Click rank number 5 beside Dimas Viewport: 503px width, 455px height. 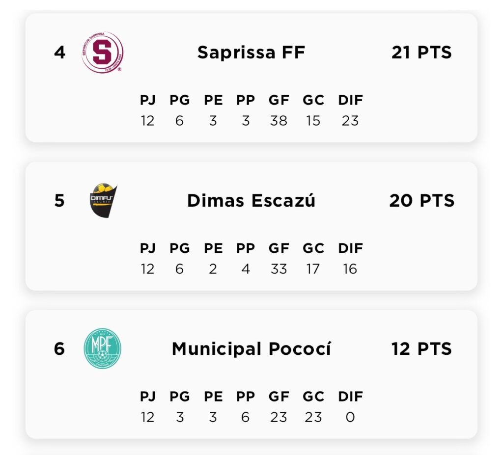click(x=59, y=201)
